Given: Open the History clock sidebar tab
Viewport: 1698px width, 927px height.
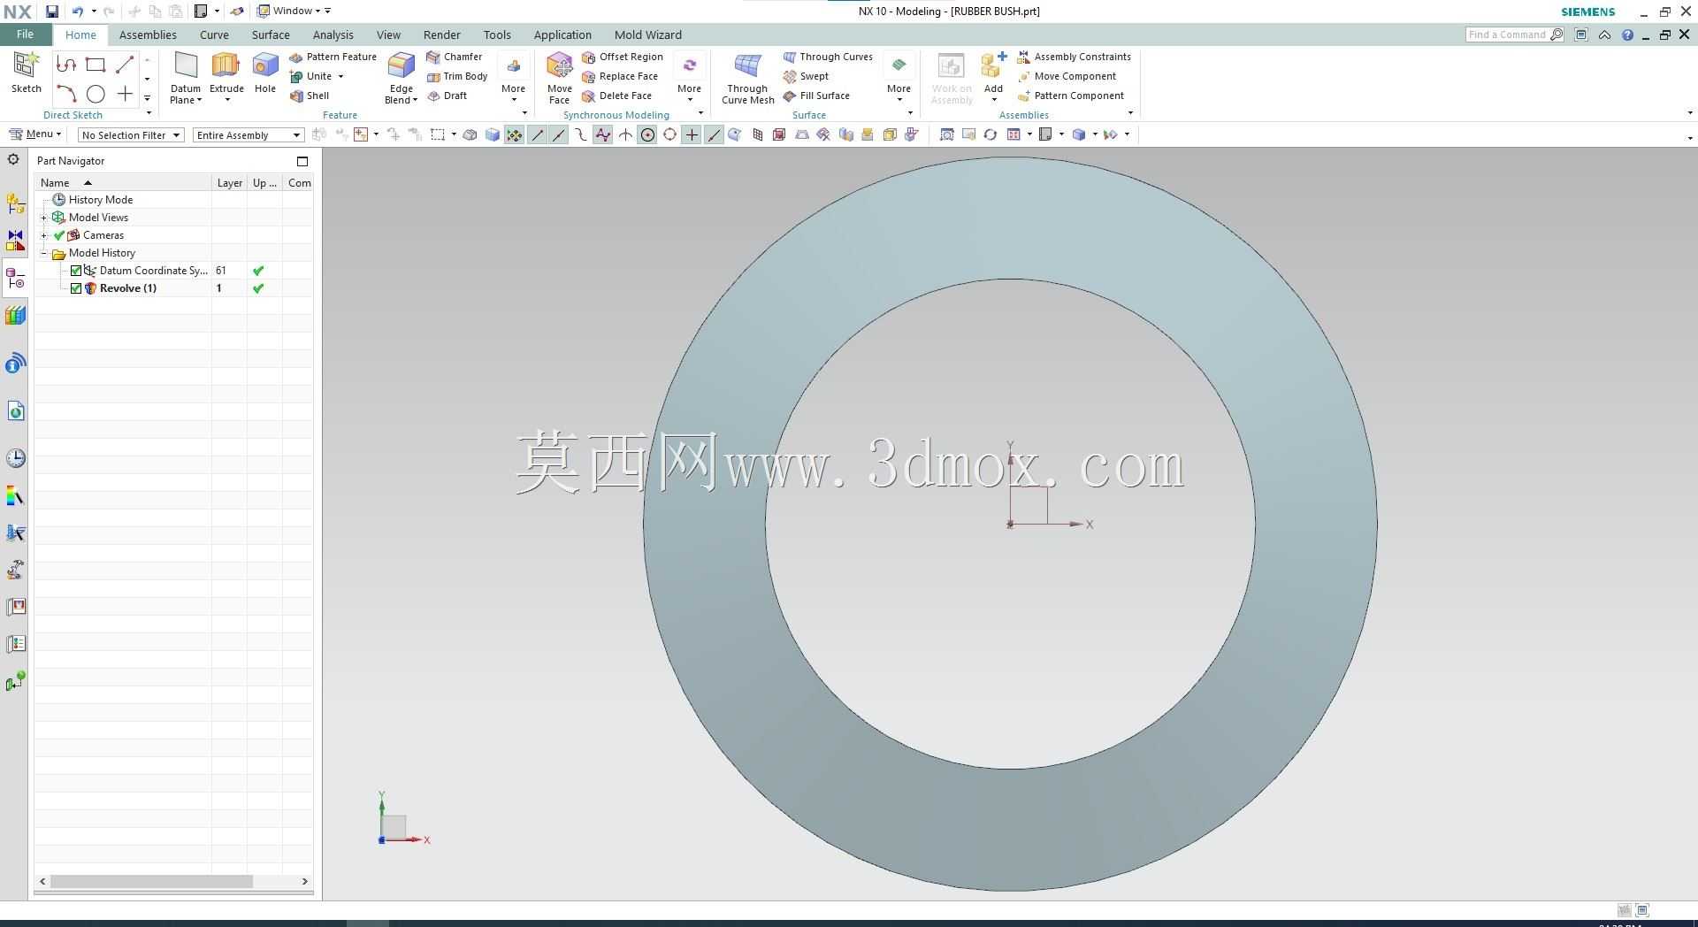Looking at the screenshot, I should pos(16,458).
